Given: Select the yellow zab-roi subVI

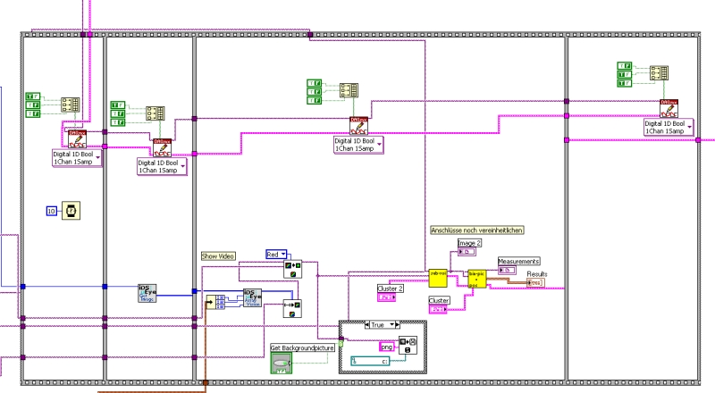Looking at the screenshot, I should point(438,278).
